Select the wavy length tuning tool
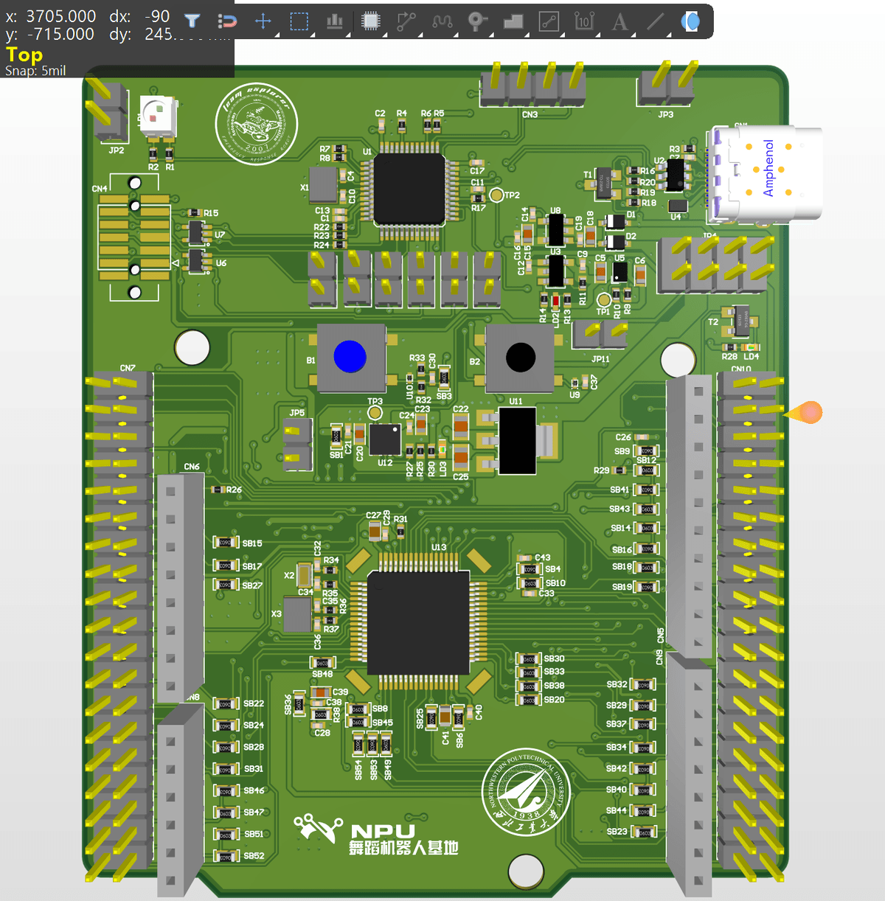 [442, 21]
